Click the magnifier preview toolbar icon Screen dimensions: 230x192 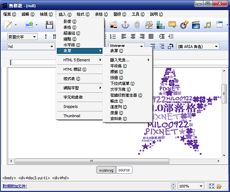click(149, 25)
